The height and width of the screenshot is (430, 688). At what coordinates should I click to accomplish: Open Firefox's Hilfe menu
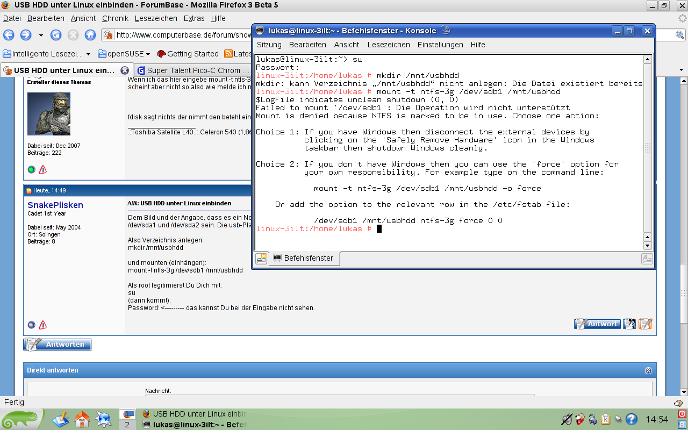(218, 18)
